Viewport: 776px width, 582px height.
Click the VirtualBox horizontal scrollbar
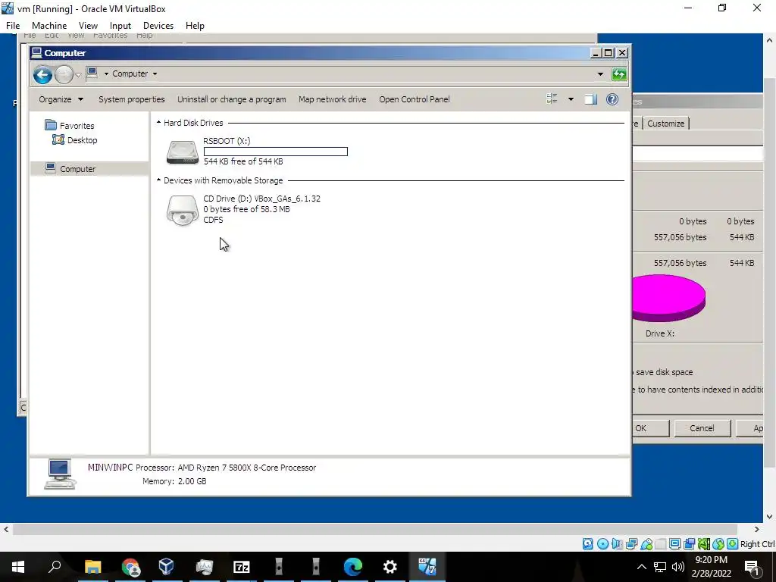coord(375,529)
